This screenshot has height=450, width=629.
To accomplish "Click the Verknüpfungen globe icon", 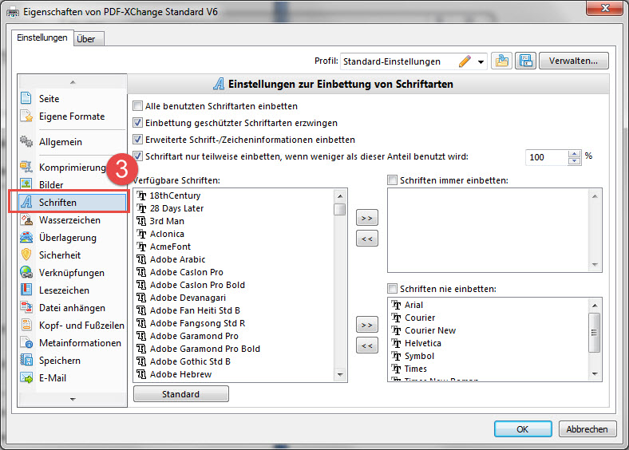I will [26, 272].
